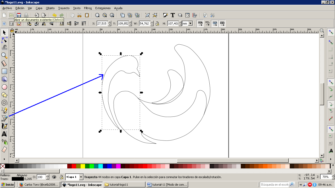
Task: Select the Eraser tool
Action: [x=4, y=150]
